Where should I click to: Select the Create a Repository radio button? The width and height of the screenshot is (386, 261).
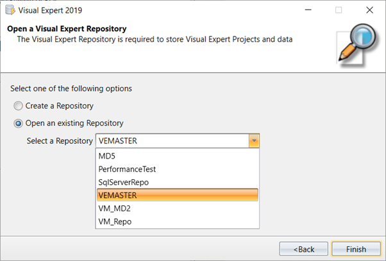[17, 106]
